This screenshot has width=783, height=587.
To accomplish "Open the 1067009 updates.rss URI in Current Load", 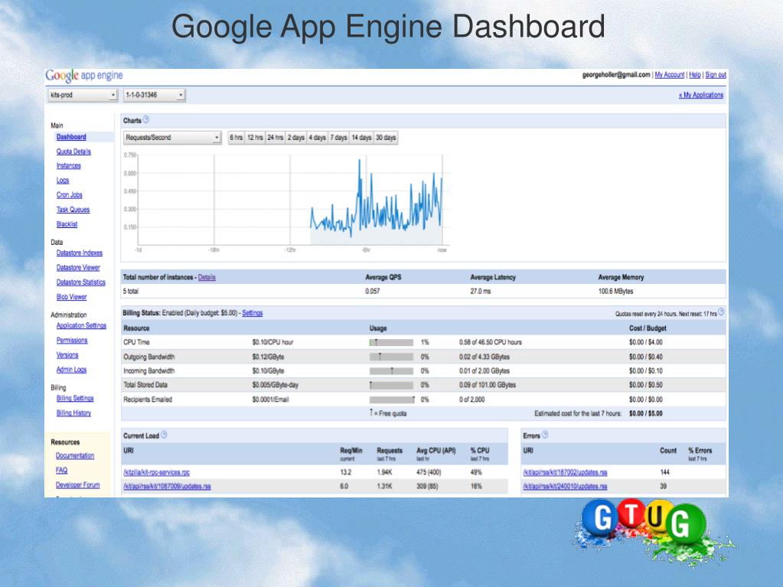I will (167, 486).
